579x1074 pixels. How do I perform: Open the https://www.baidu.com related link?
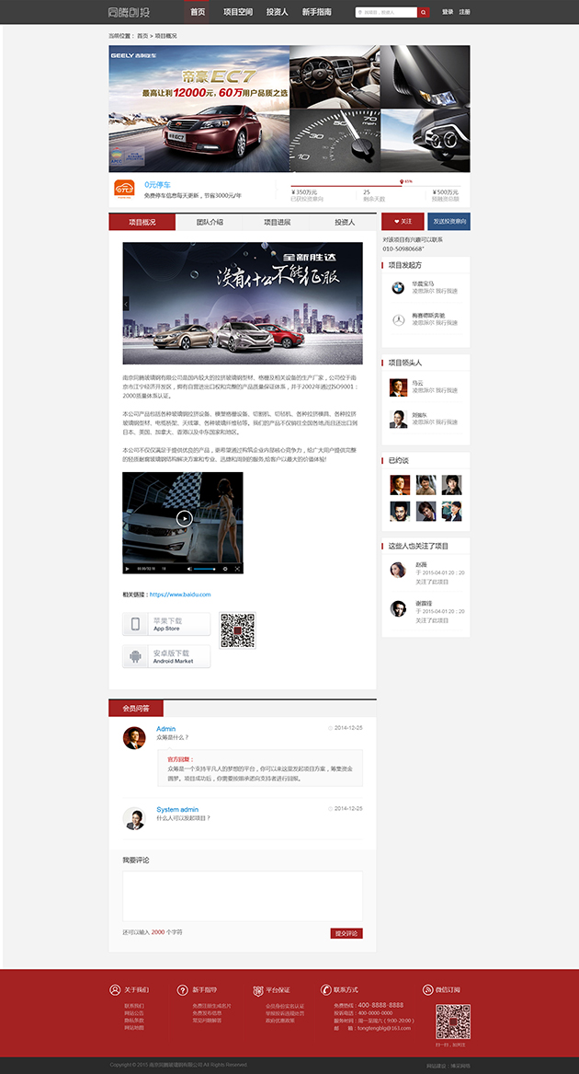180,595
